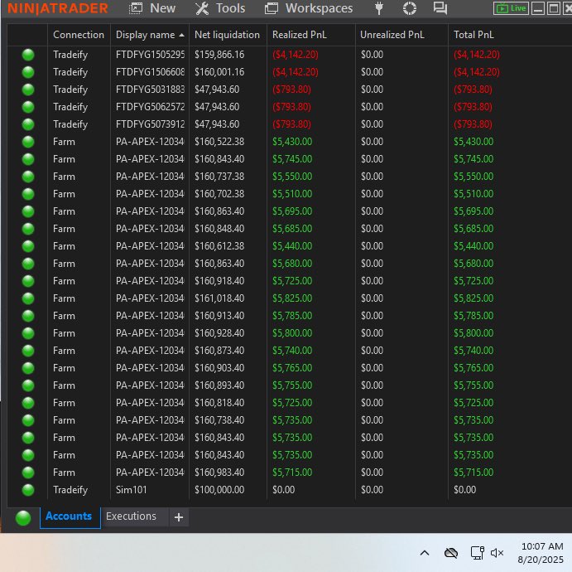Click status light of FTDFYG5073912 row
The width and height of the screenshot is (572, 572).
point(28,124)
